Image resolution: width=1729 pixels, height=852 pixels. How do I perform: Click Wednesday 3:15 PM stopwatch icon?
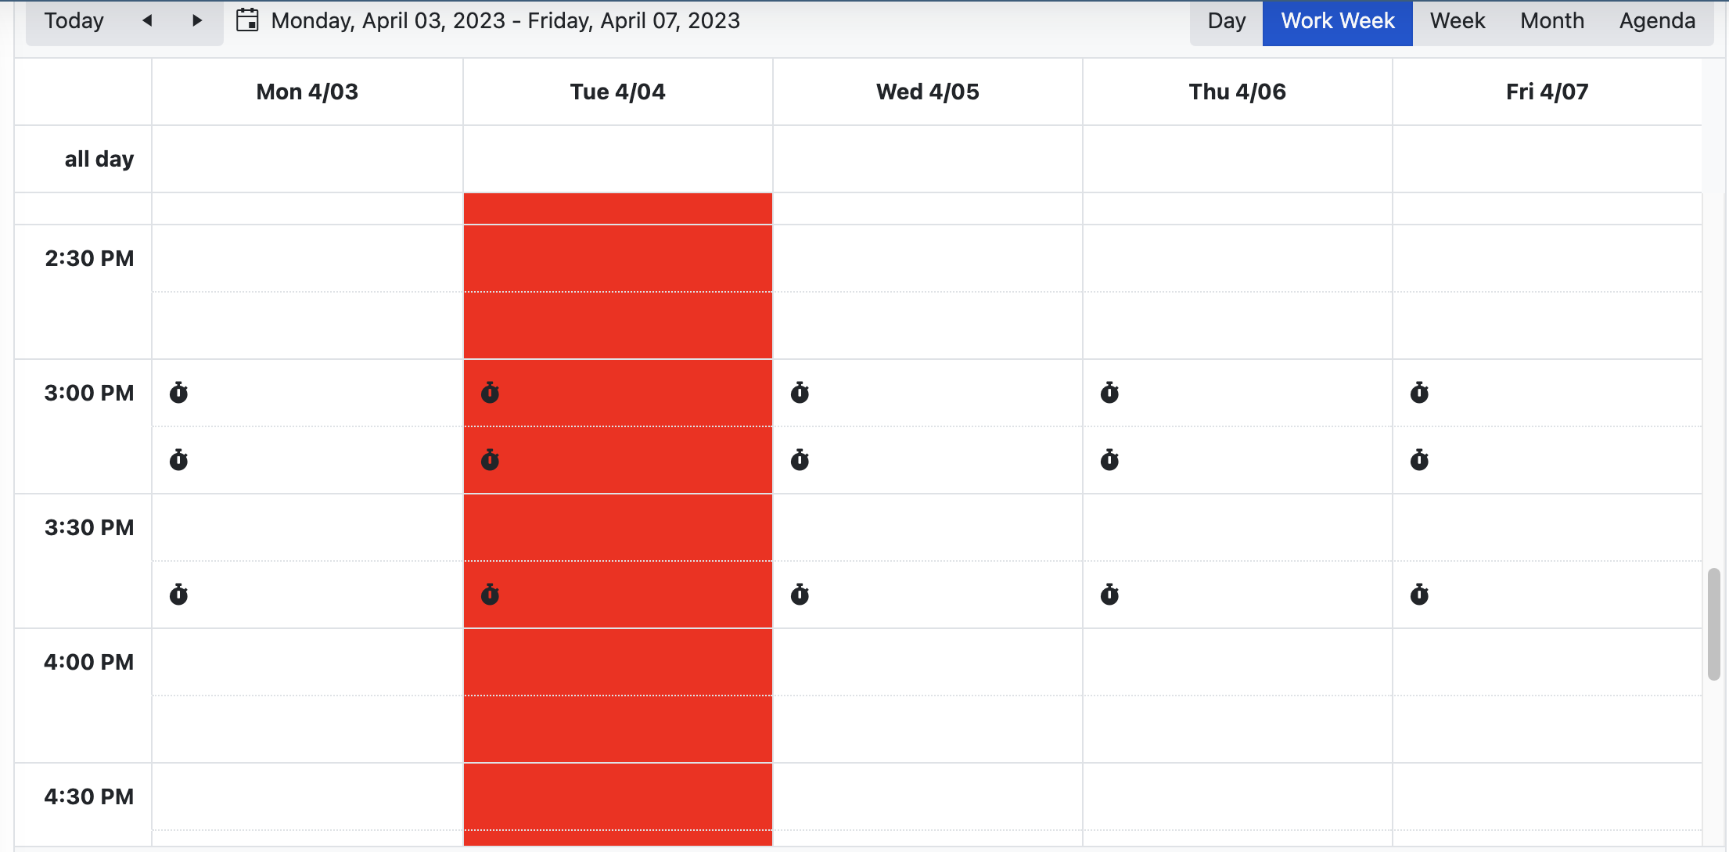800,460
